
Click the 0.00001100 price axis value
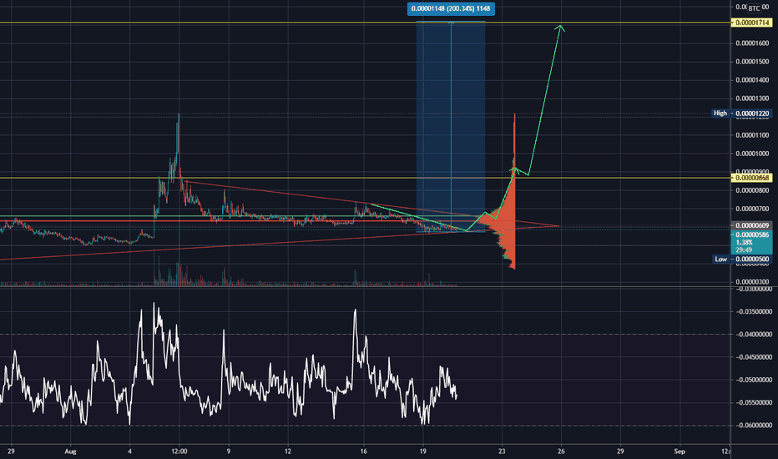click(752, 135)
